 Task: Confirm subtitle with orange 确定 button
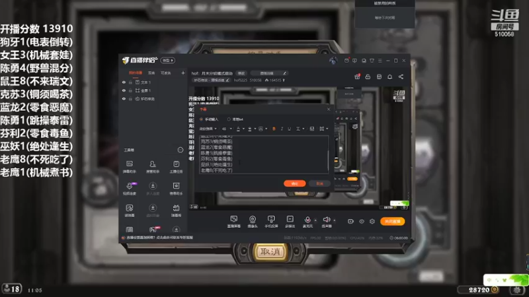[294, 183]
